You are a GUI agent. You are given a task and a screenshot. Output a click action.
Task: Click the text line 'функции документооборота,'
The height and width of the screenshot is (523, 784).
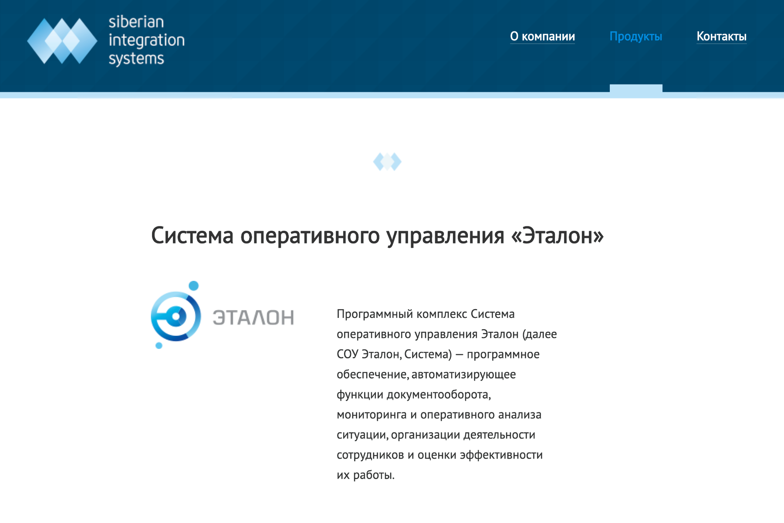pyautogui.click(x=414, y=395)
